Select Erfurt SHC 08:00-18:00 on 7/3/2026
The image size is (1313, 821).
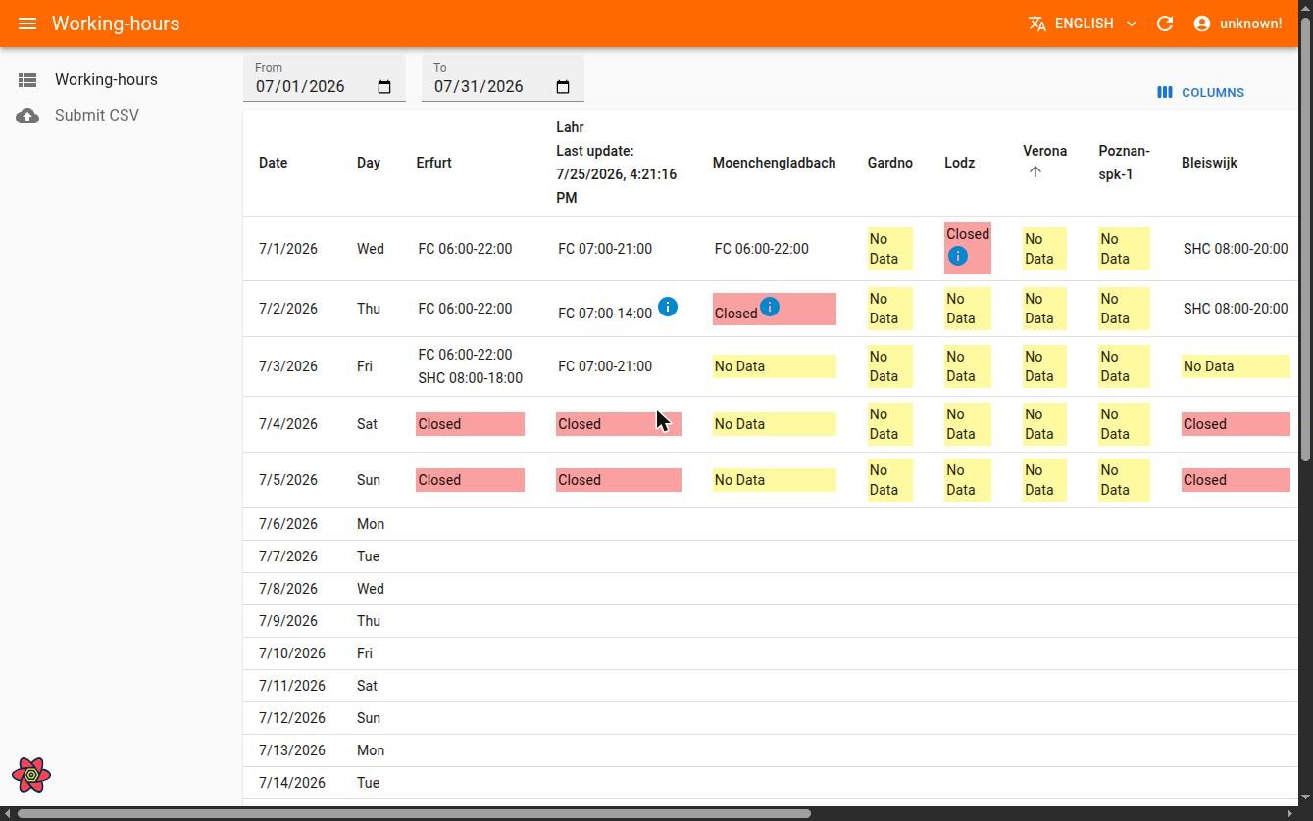470,378
